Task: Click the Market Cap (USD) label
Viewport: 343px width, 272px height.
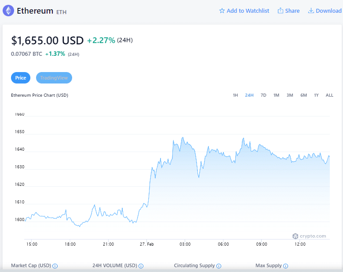Action: [31, 265]
